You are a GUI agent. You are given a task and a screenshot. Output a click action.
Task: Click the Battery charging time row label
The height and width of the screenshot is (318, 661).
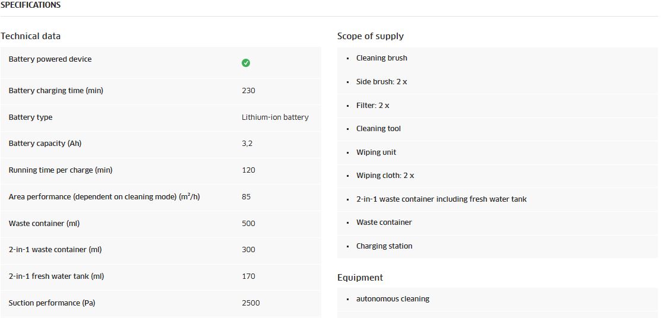[x=56, y=91]
